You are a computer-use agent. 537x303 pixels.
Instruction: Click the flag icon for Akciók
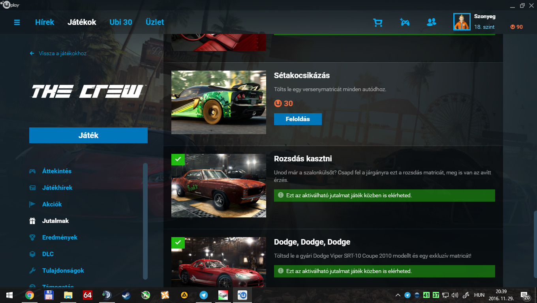coord(32,204)
